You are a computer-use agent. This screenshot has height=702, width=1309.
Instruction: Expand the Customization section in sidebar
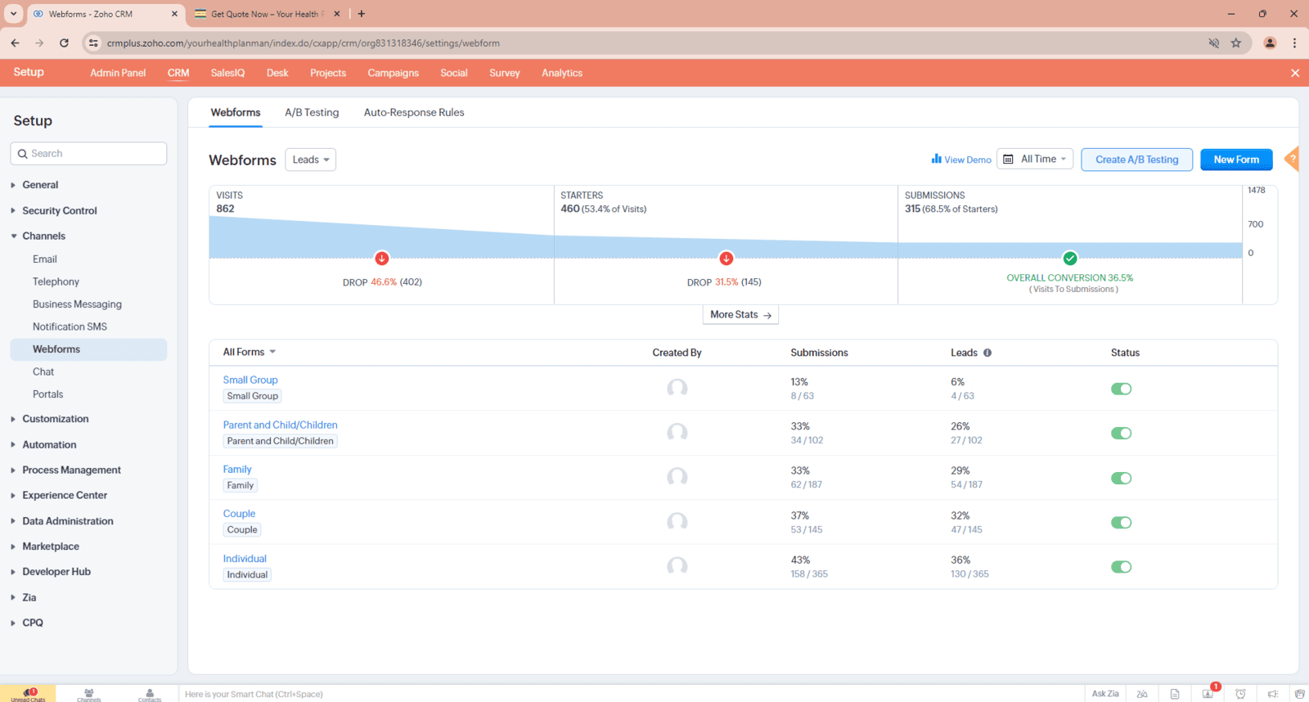[x=55, y=419]
